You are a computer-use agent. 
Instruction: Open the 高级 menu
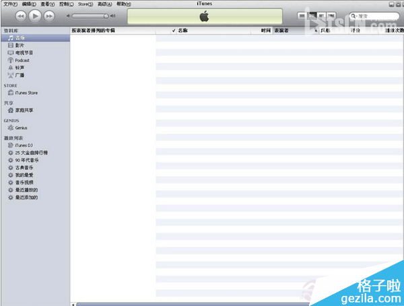(105, 4)
